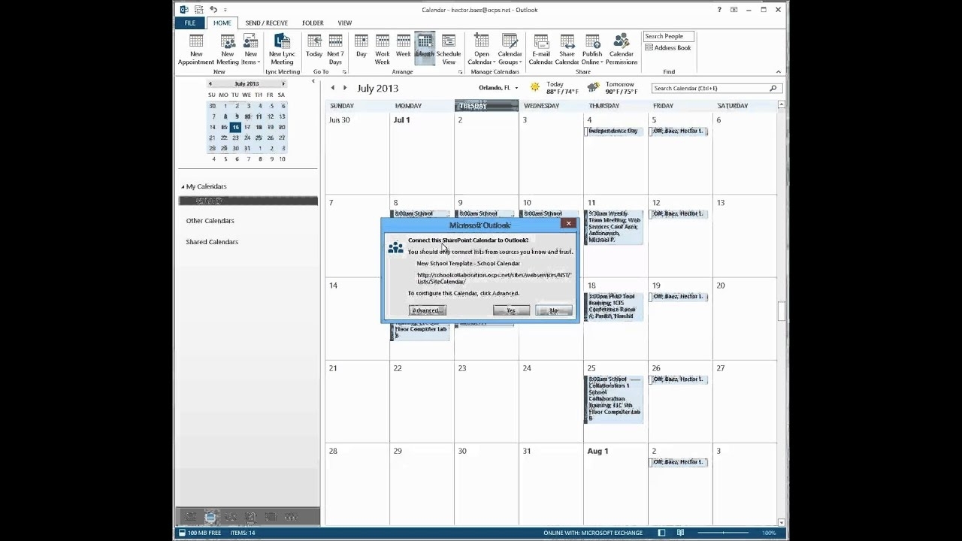Switch to Day view
962x541 pixels.
362,46
